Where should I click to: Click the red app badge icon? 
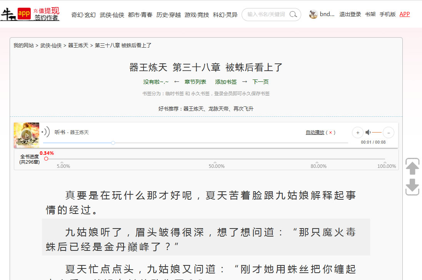point(24,13)
